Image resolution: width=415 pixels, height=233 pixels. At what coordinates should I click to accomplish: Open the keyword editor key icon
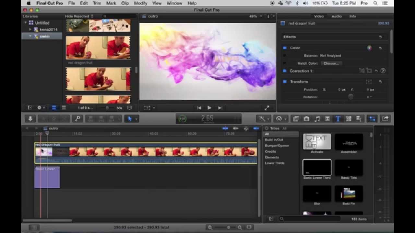[x=77, y=119]
